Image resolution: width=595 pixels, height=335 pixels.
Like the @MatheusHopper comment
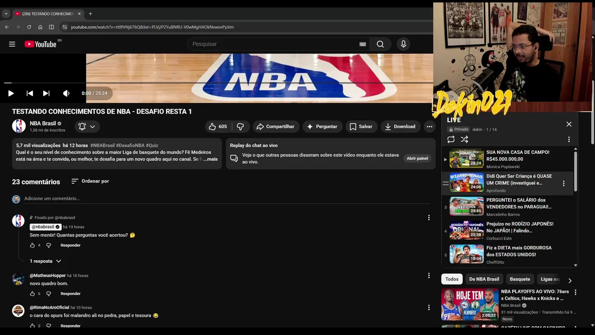pos(33,294)
